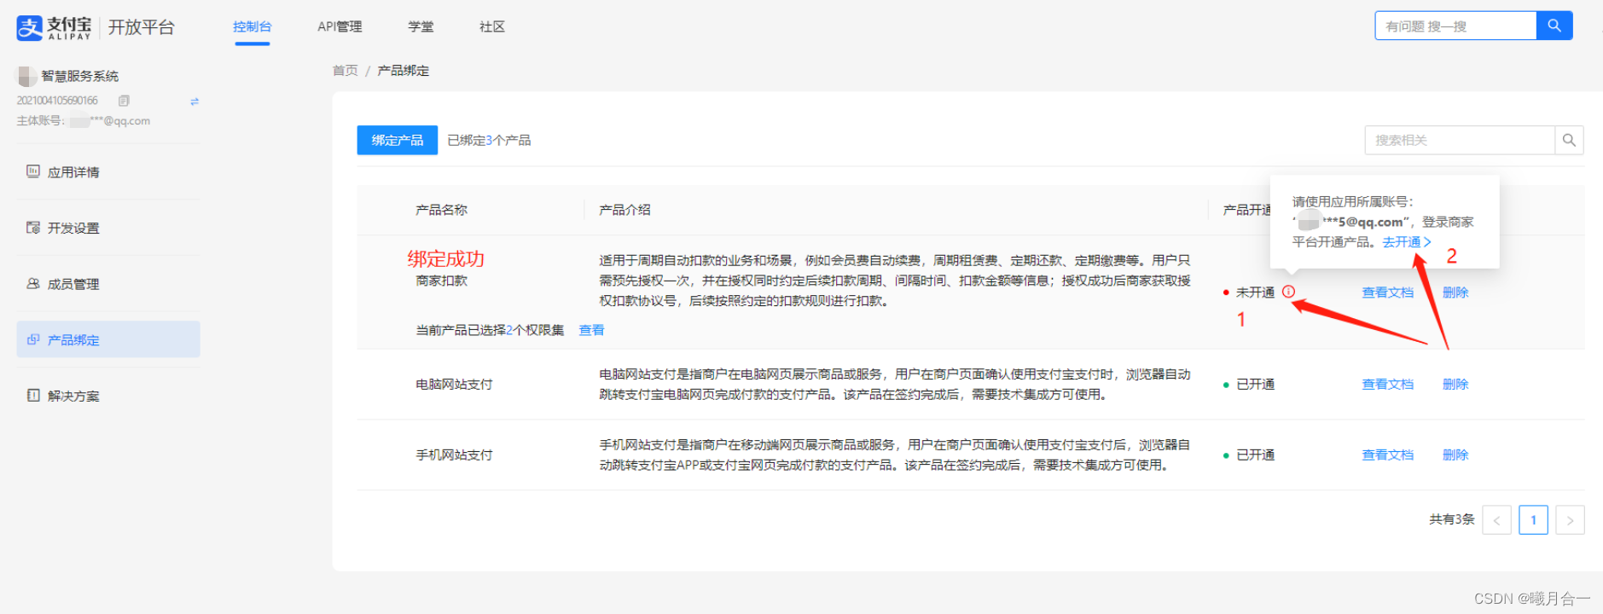The image size is (1603, 614).
Task: Click 已开通 status for 手机网站支付
Action: click(x=1255, y=455)
